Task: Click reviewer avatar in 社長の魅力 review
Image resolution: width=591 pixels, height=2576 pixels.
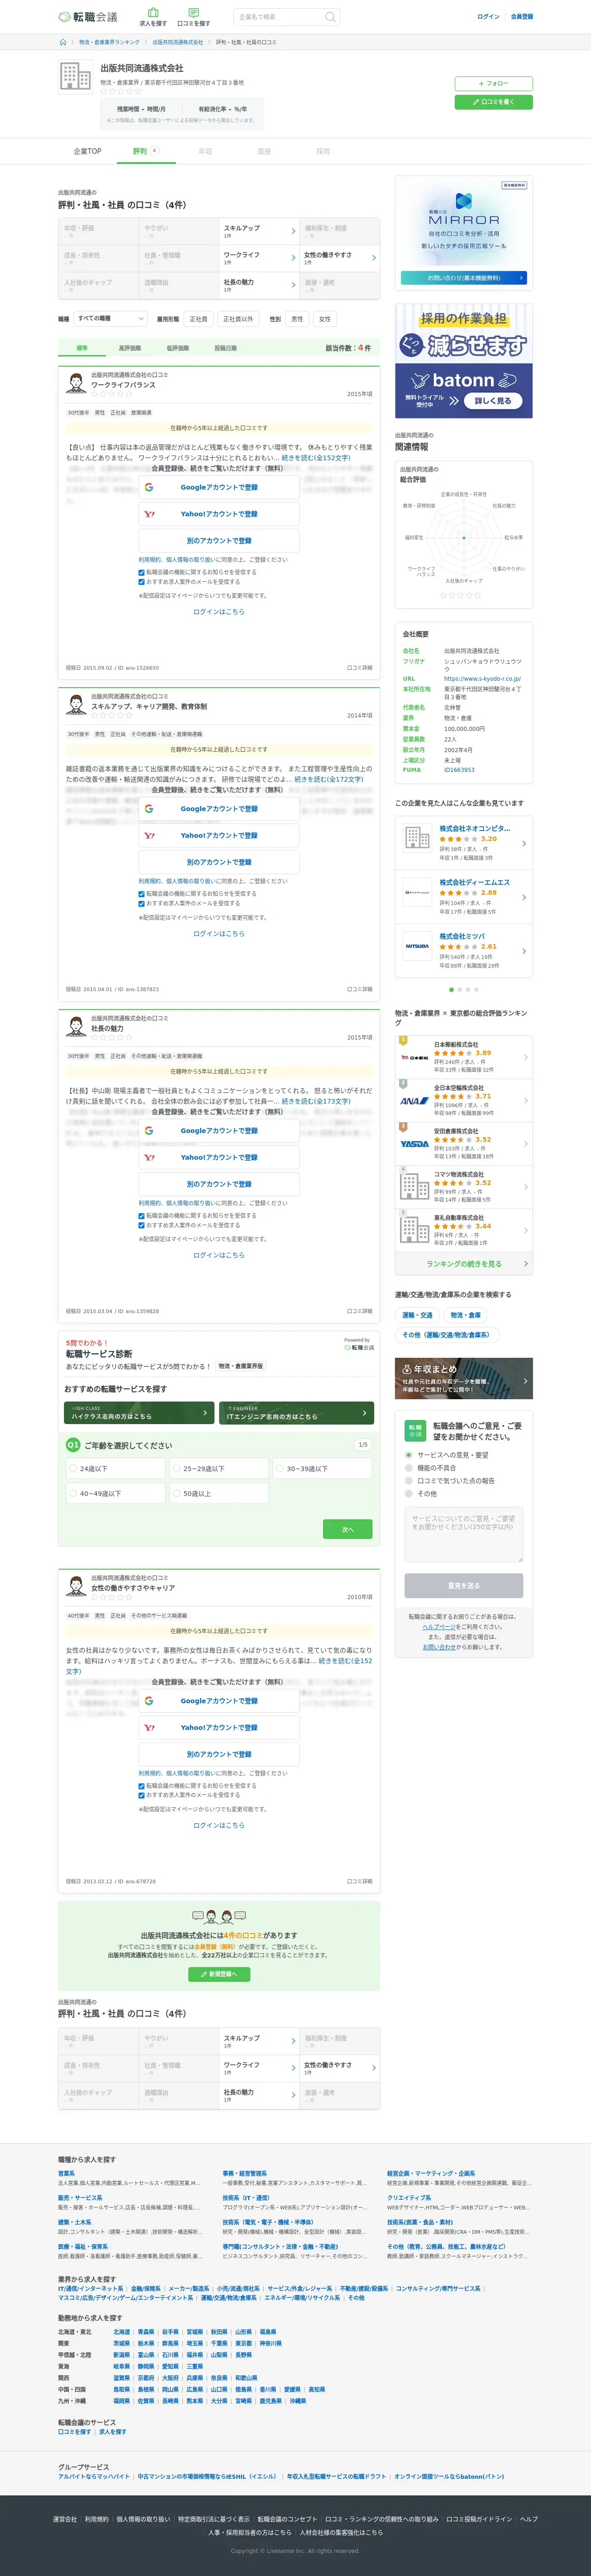Action: (76, 1027)
